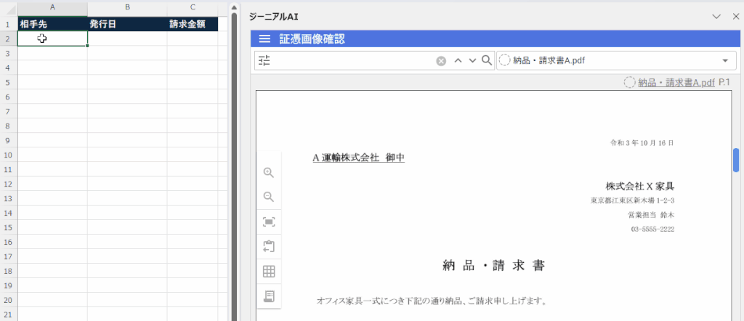Click the 納品・請求書 document title
Viewport: 744px width, 321px height.
(x=493, y=266)
